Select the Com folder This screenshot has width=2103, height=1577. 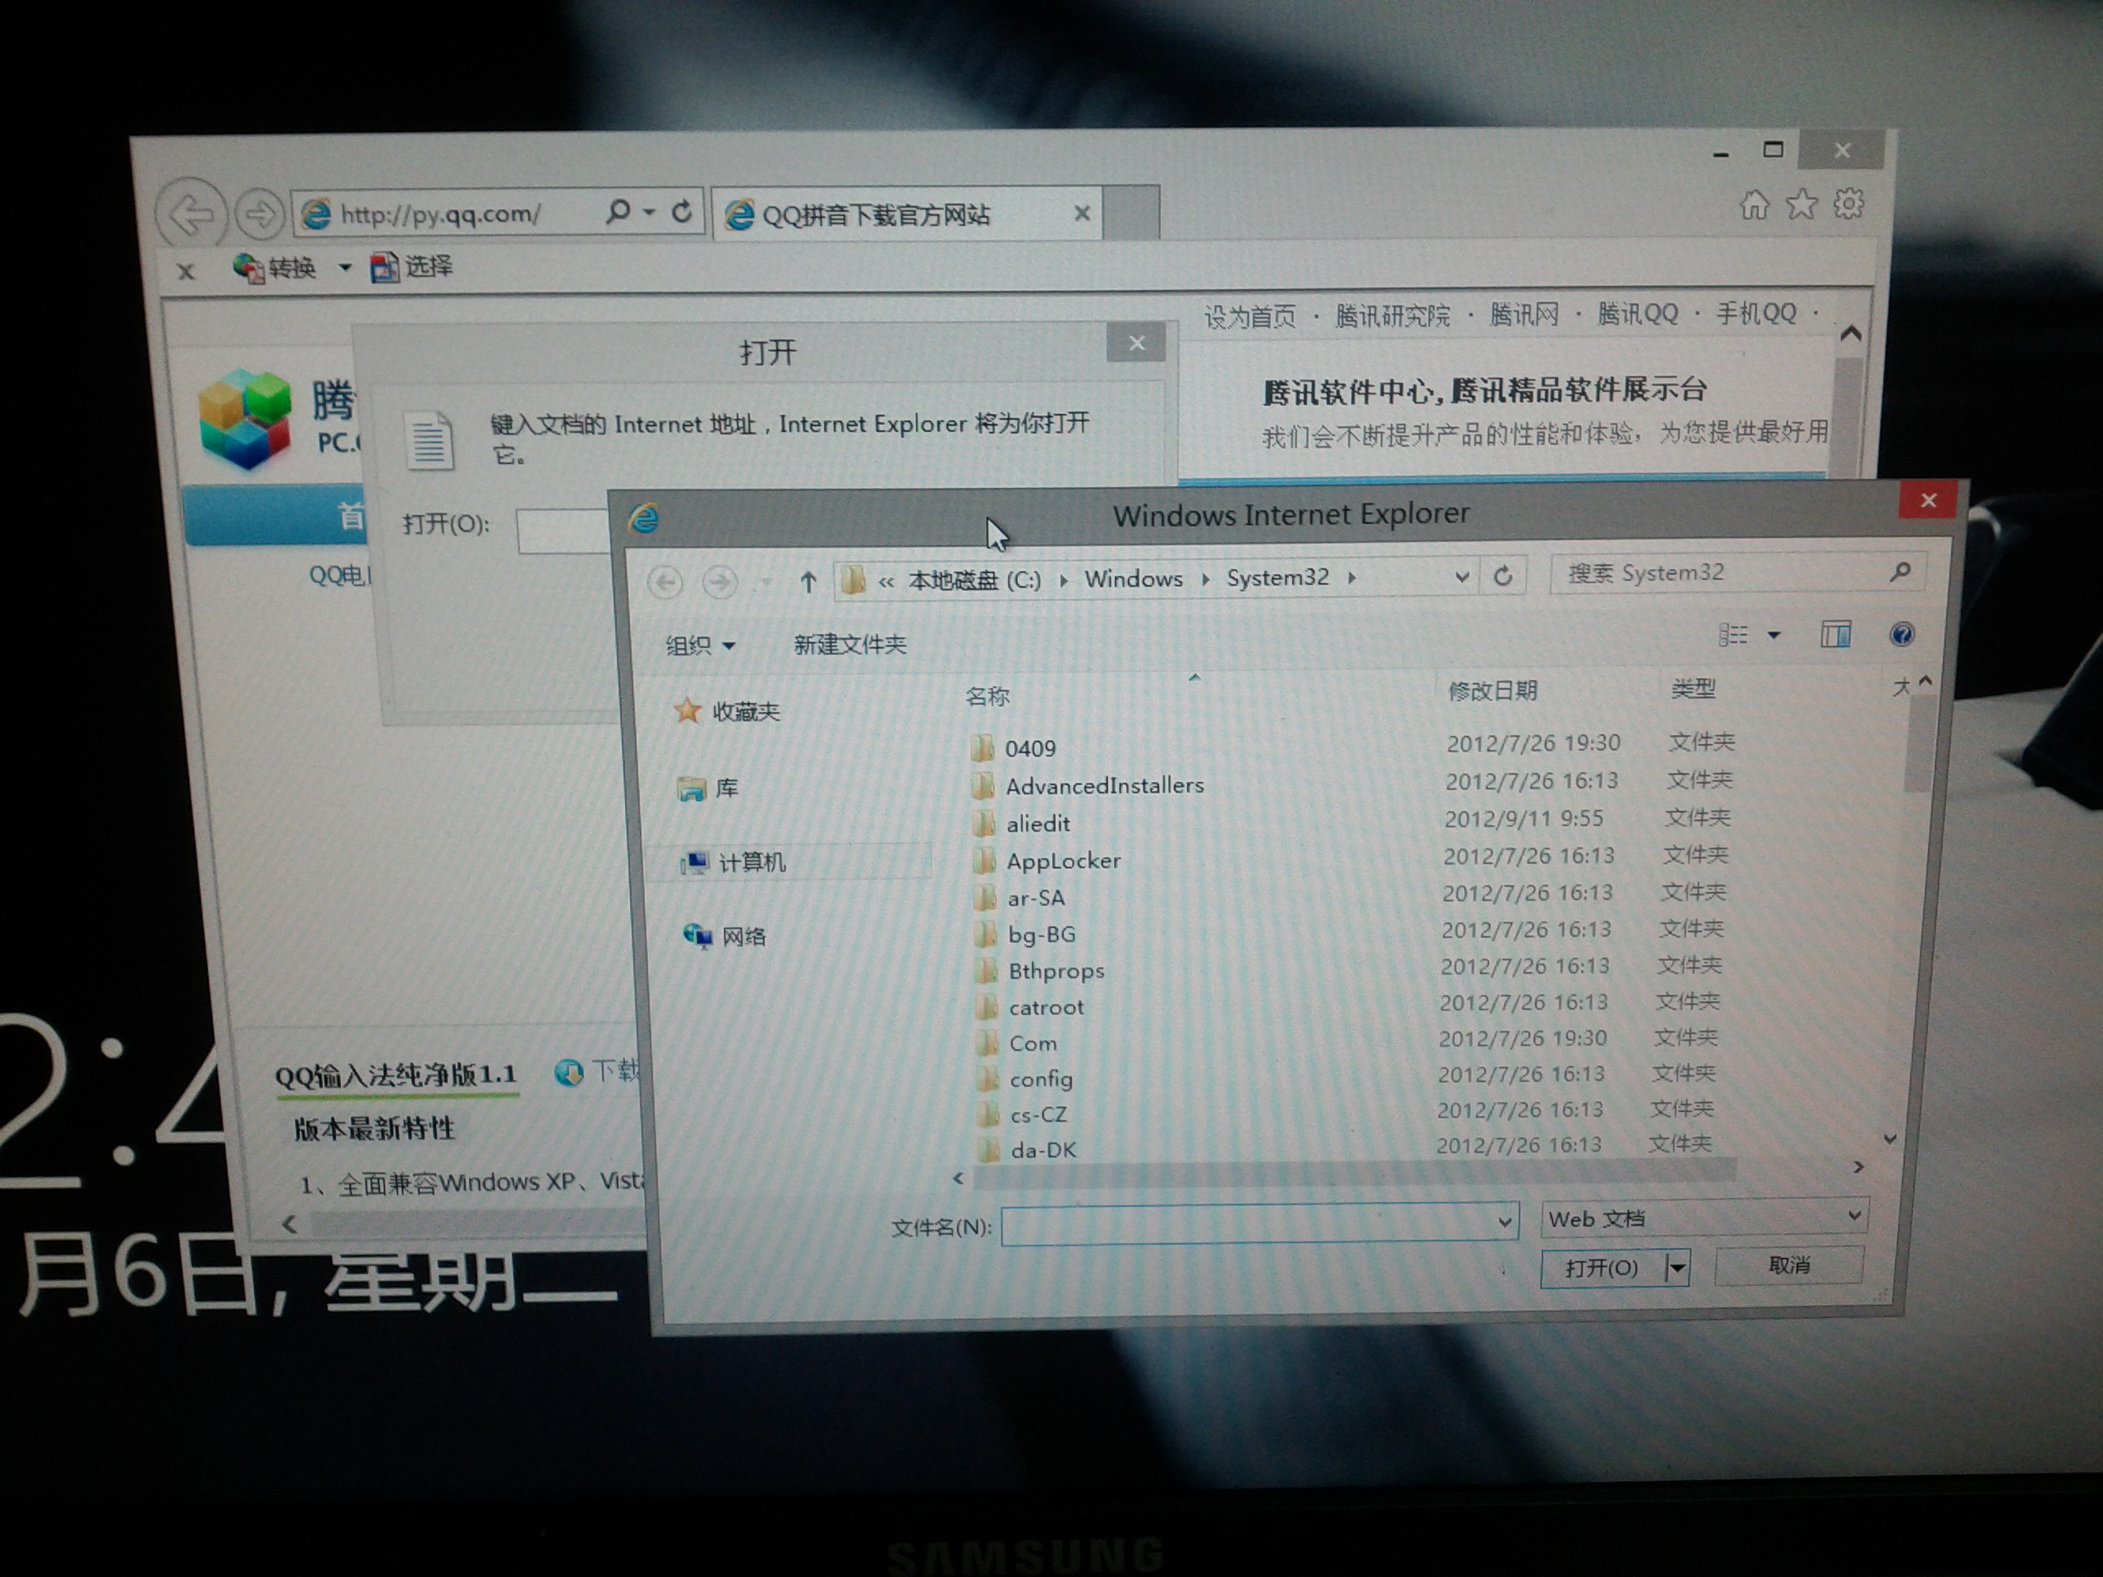coord(1017,1043)
